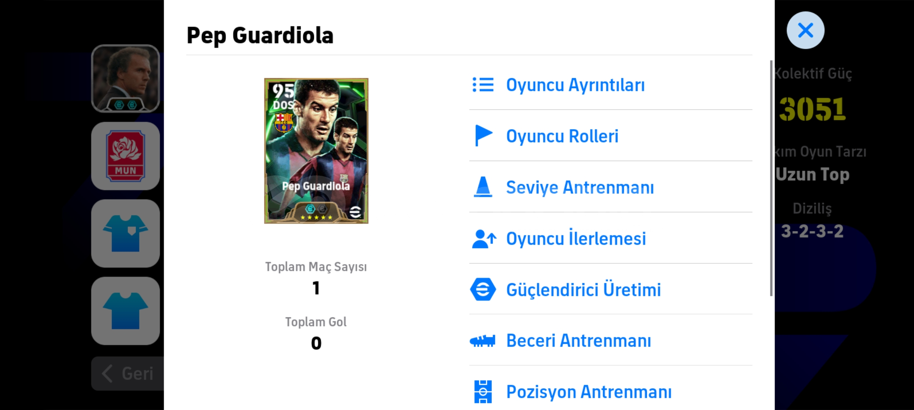This screenshot has width=914, height=410.
Task: Click the list icon beside Oyuncu Ayrıntıları
Action: point(483,85)
